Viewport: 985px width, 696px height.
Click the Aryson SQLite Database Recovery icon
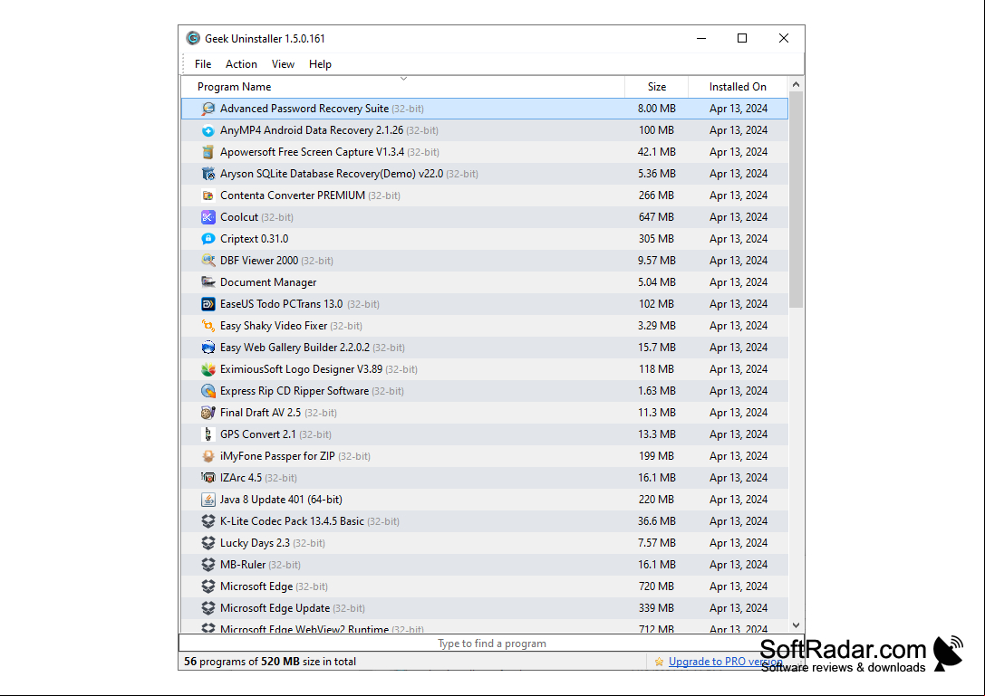pos(208,174)
